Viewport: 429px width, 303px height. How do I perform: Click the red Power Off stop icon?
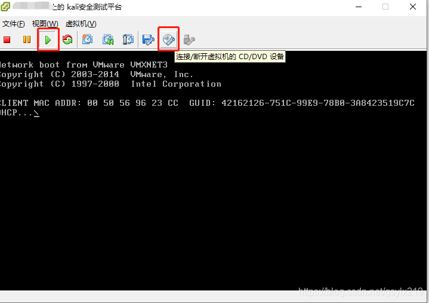pos(7,39)
